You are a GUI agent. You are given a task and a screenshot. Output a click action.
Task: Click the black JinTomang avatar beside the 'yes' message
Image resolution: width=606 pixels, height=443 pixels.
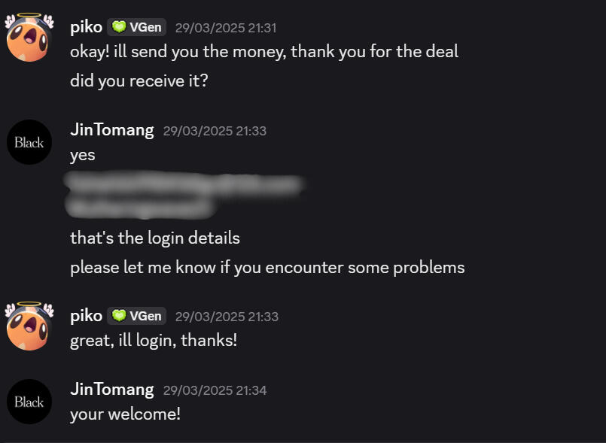[x=29, y=142]
